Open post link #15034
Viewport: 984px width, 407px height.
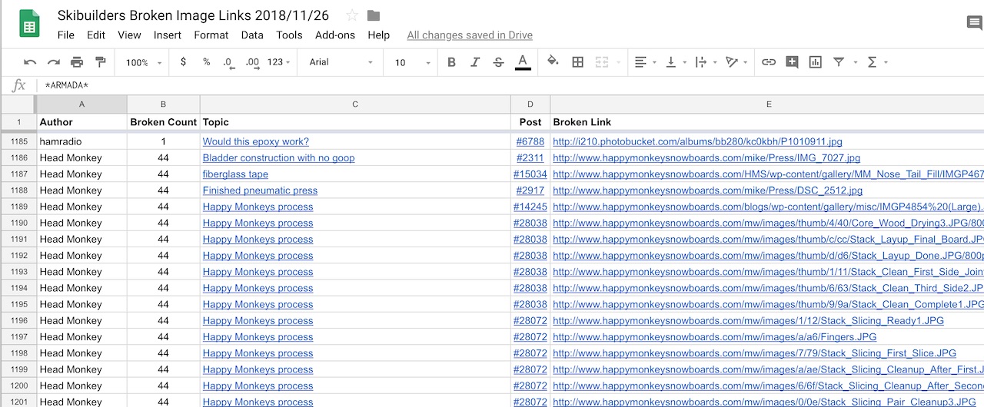click(530, 174)
